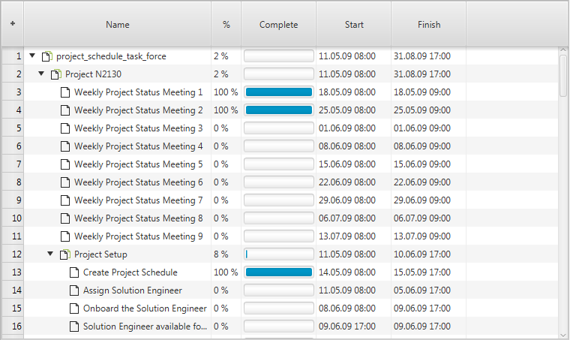
Task: Sort by the Name column header
Action: (118, 24)
